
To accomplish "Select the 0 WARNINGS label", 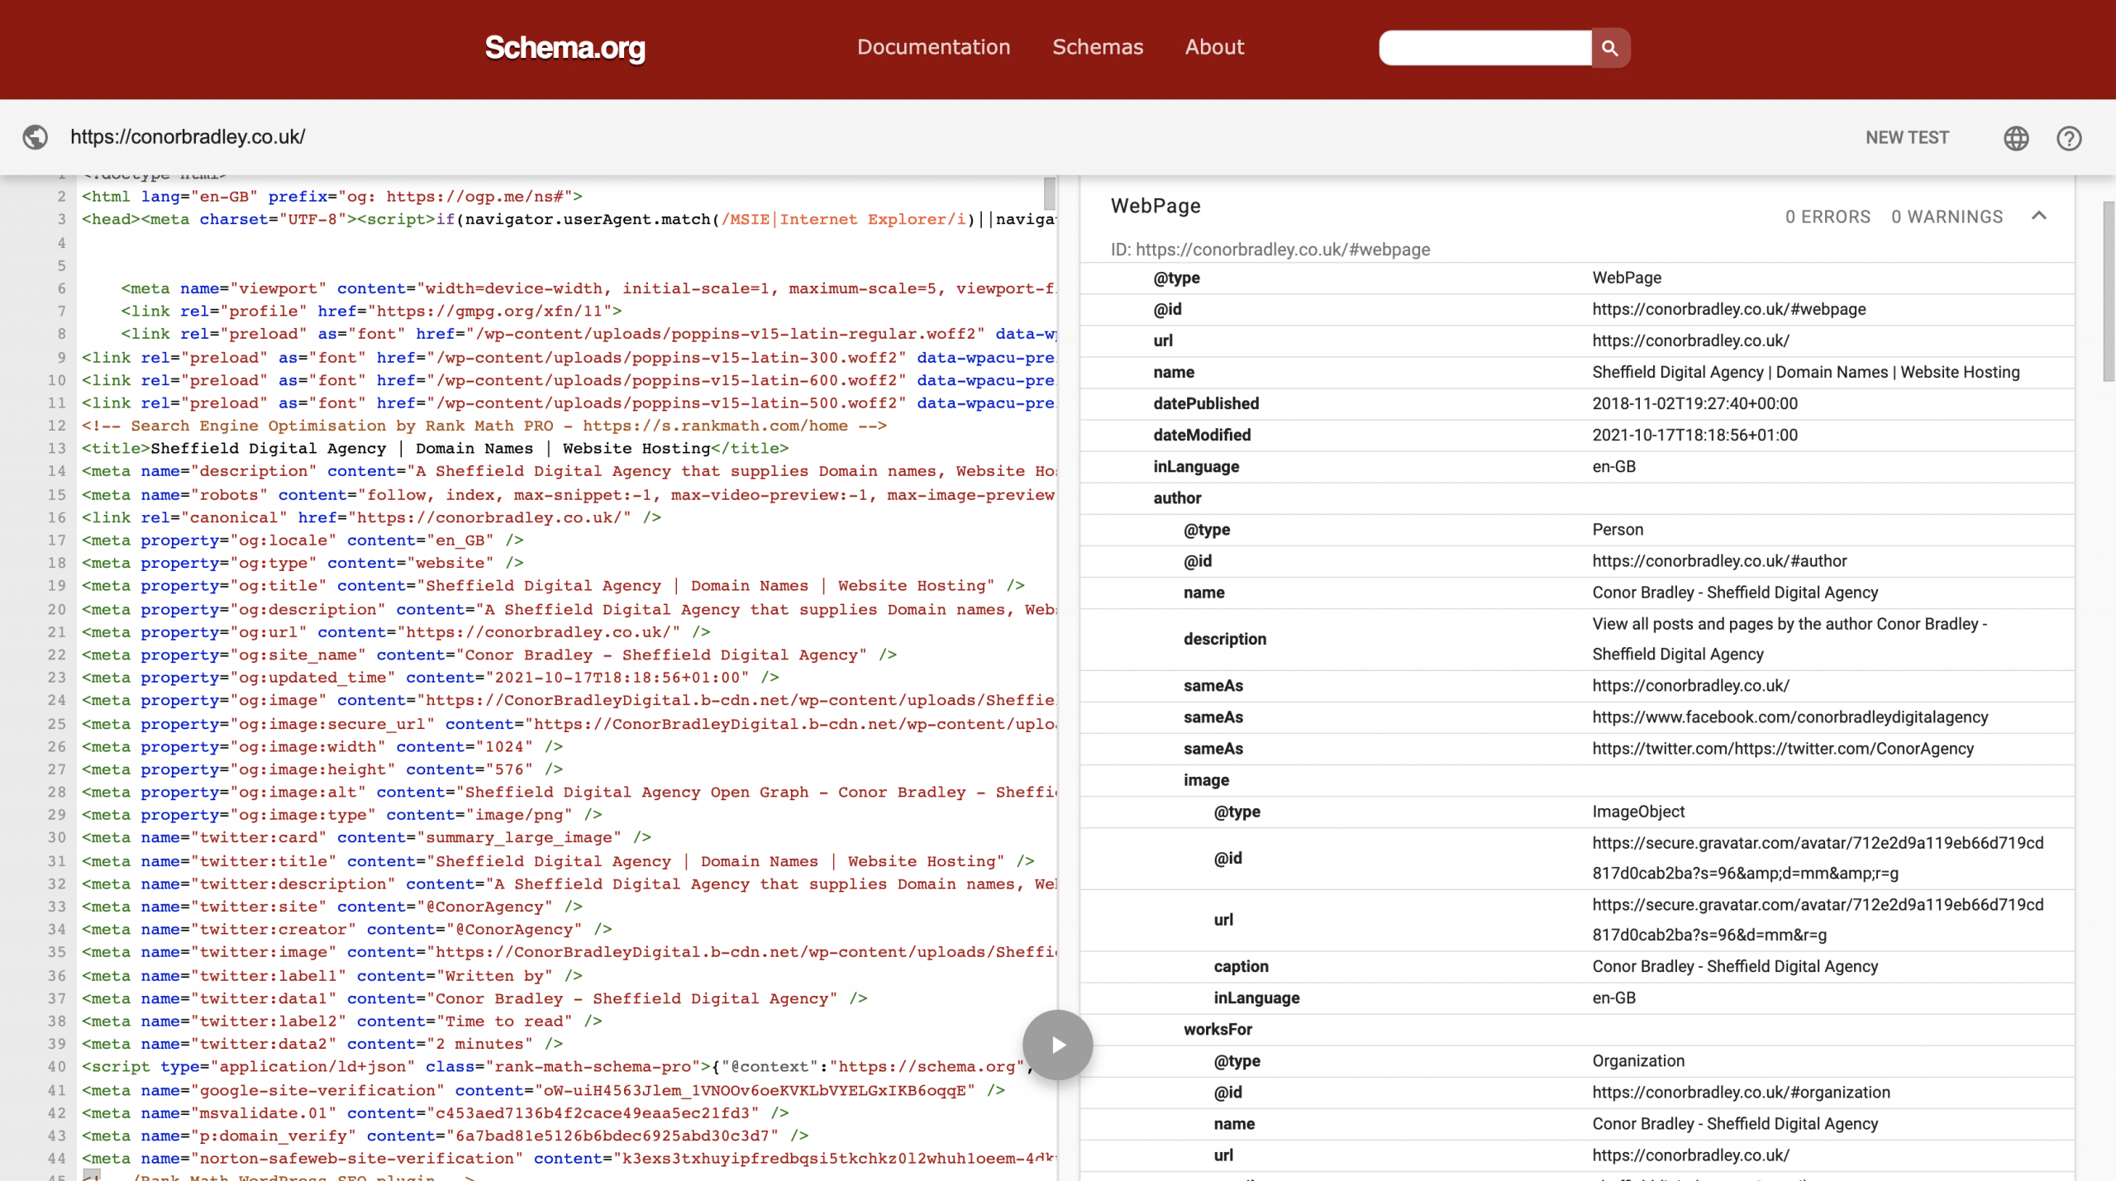I will pyautogui.click(x=1947, y=217).
